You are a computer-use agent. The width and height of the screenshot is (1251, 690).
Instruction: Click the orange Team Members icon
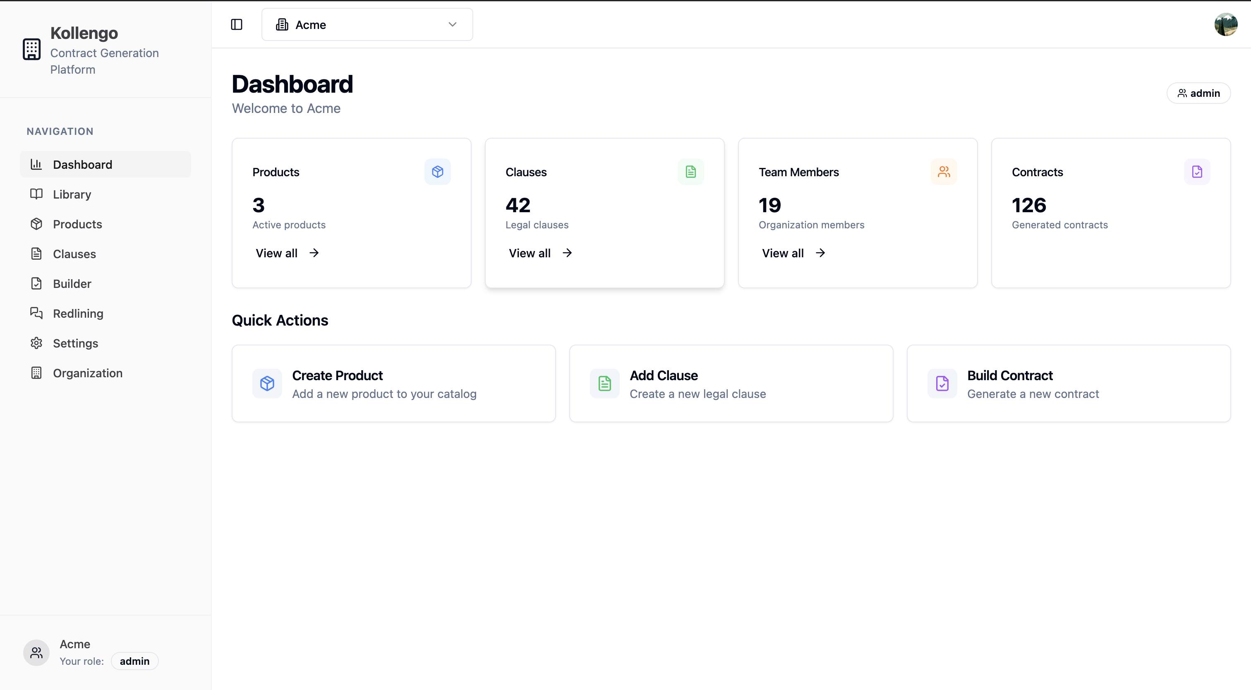tap(943, 171)
